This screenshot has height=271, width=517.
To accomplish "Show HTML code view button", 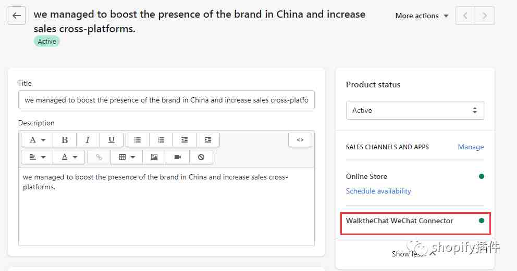I will [x=300, y=140].
